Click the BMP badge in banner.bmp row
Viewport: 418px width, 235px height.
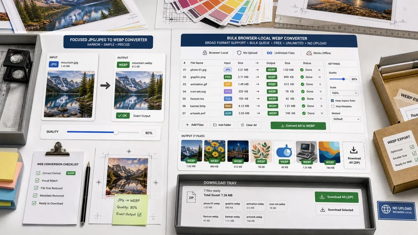228,106
